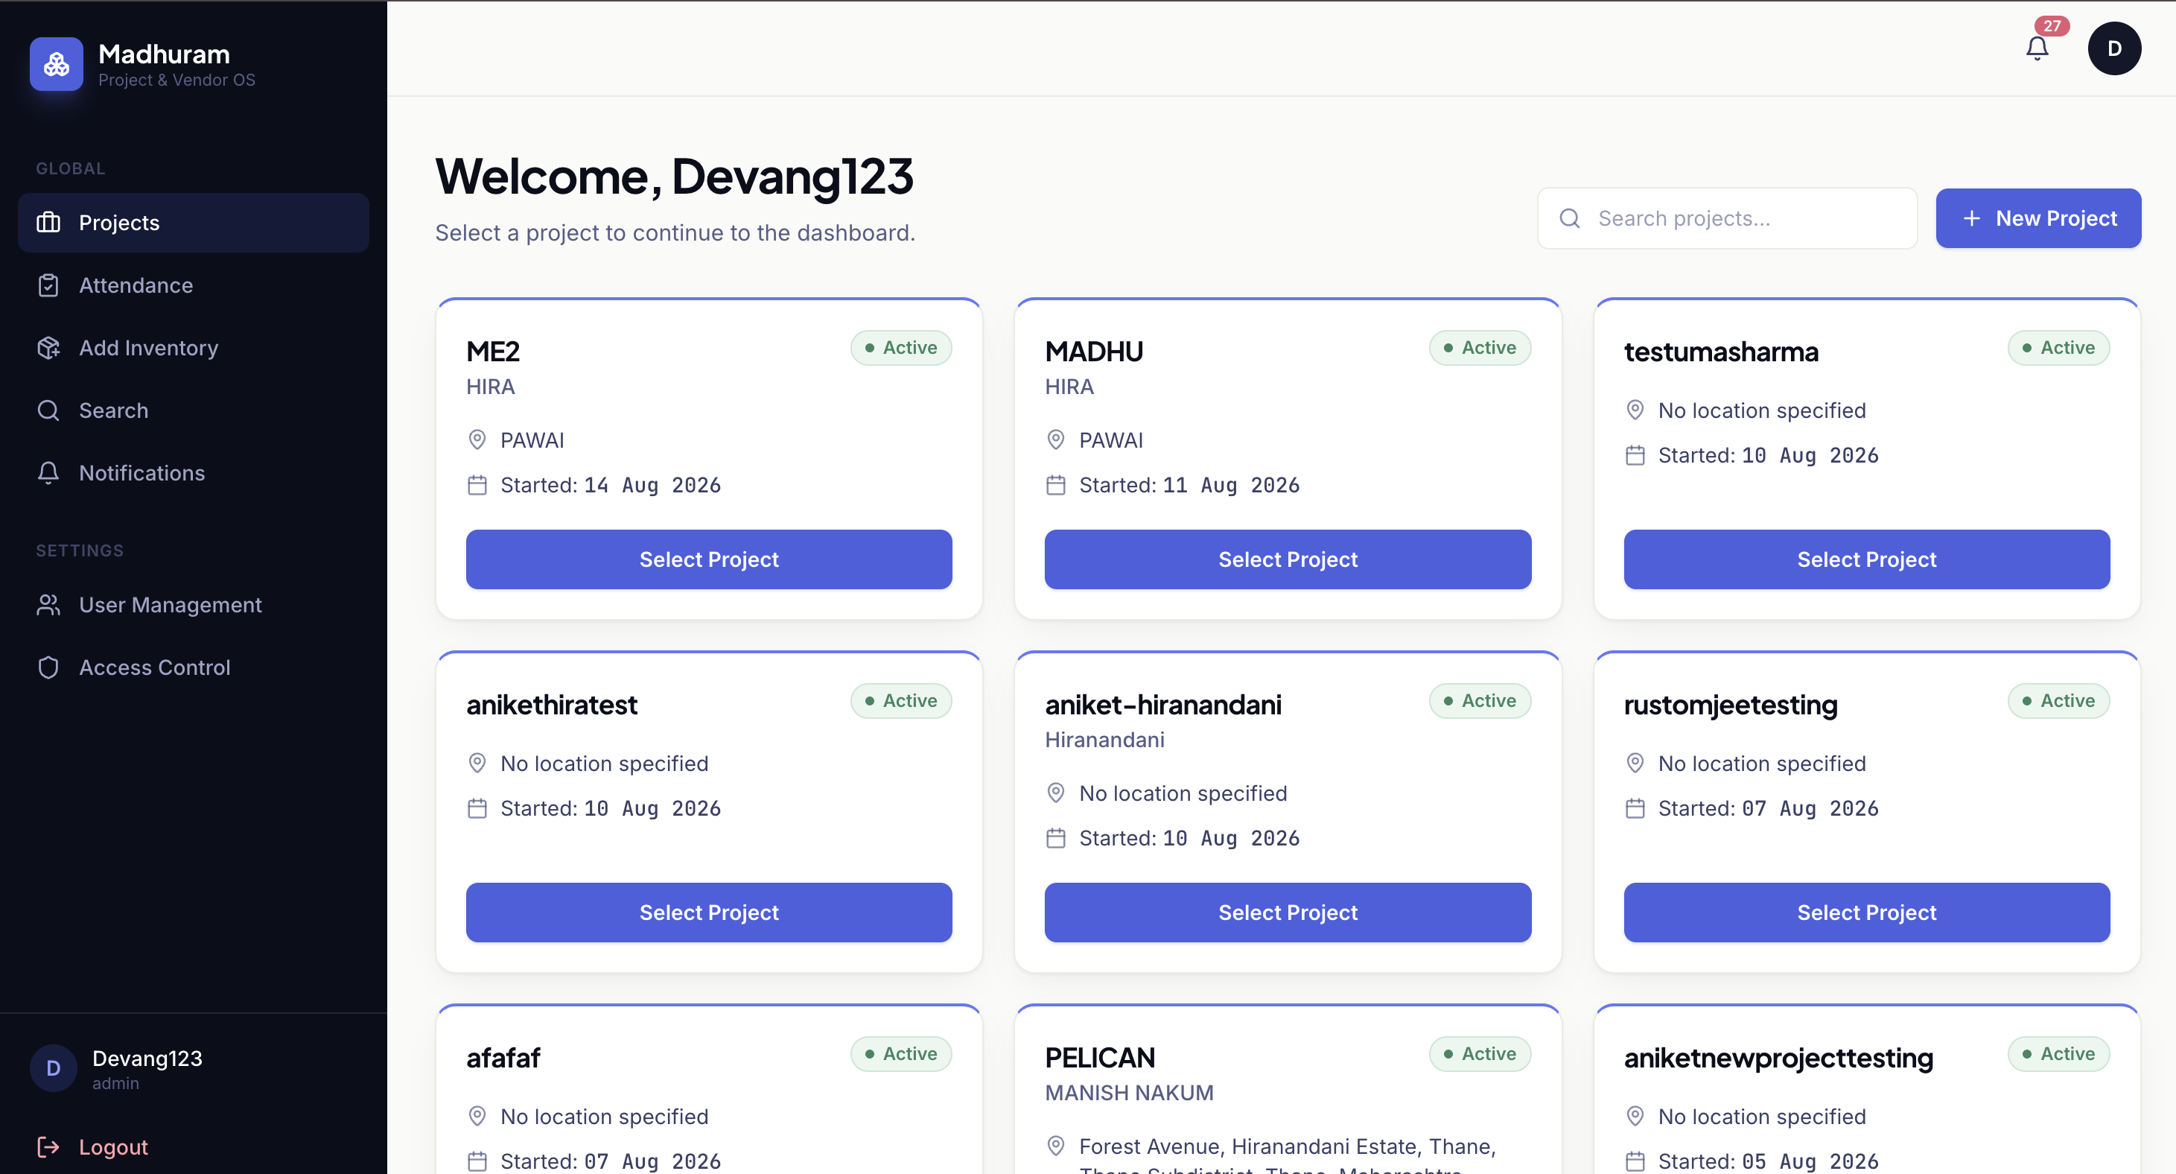The image size is (2176, 1174).
Task: Click the location pin icon on rustomjeetesting card
Action: click(x=1635, y=764)
